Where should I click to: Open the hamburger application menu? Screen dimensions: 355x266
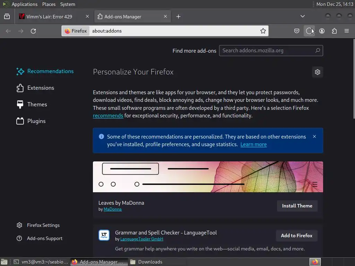tap(347, 31)
